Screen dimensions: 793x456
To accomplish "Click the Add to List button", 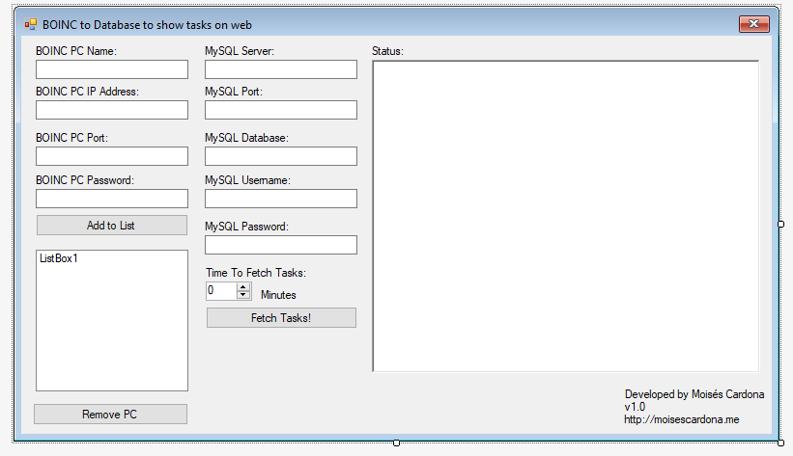I will click(112, 226).
